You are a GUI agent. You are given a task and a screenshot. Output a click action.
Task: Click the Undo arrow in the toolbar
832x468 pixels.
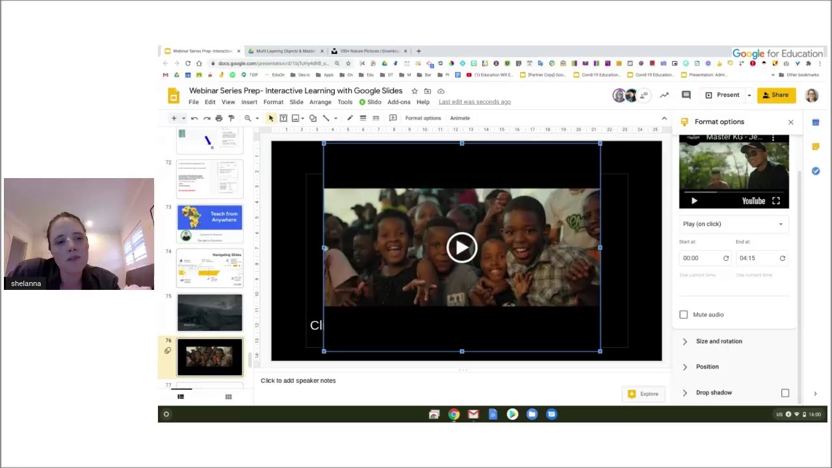click(x=194, y=118)
